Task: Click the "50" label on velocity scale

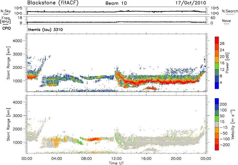Action: click(222, 116)
